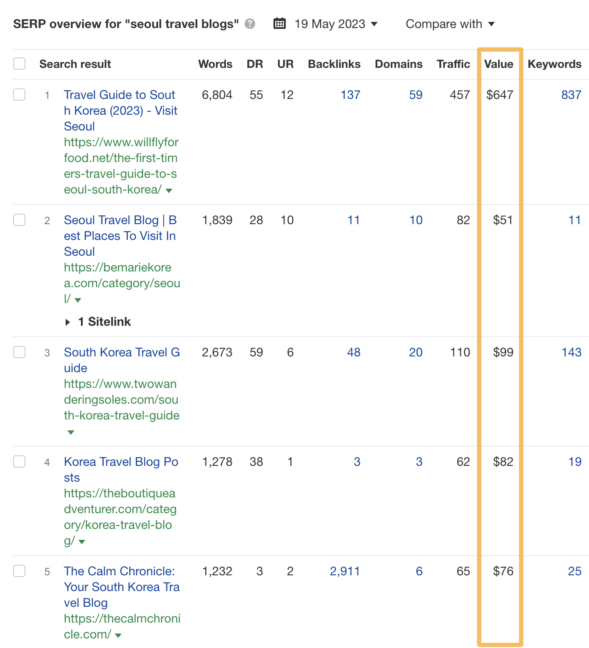Viewport: 589px width, 648px height.
Task: Expand the URL options for willflyforfood.net result
Action: 169,190
